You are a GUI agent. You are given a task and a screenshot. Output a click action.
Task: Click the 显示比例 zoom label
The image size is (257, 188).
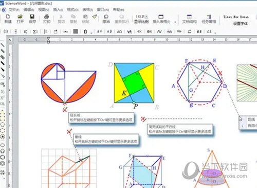pos(141,22)
